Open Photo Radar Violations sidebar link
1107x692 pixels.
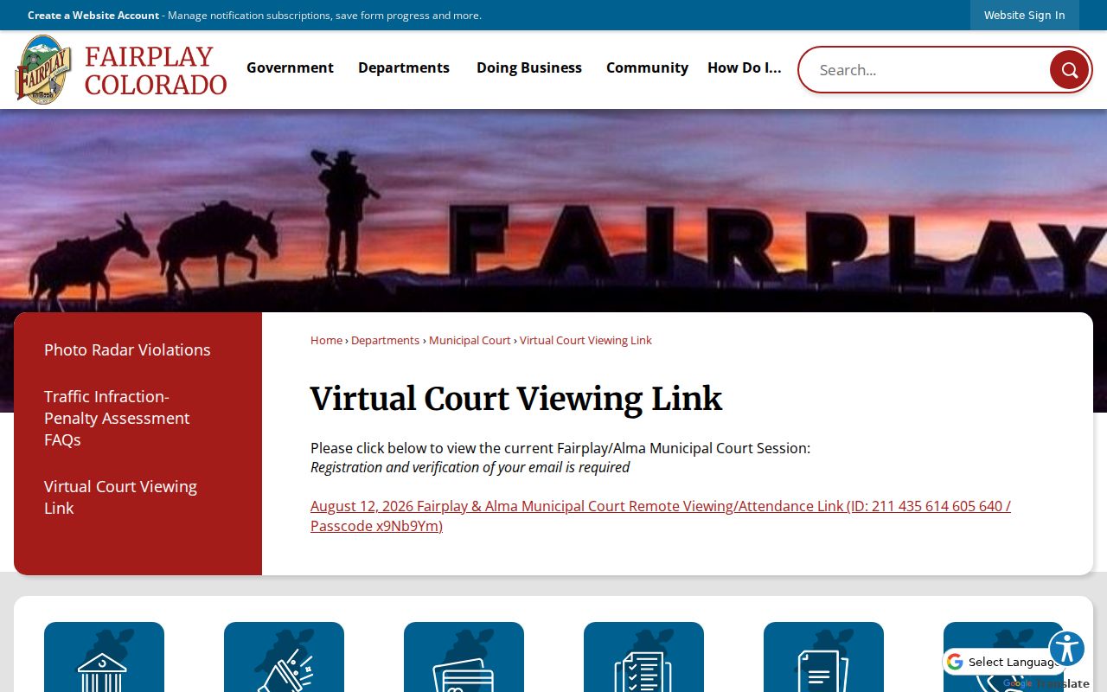[x=127, y=349]
